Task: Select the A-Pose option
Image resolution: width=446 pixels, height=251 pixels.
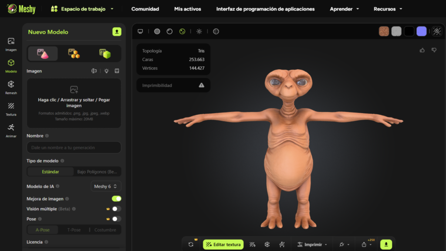Action: [x=43, y=230]
